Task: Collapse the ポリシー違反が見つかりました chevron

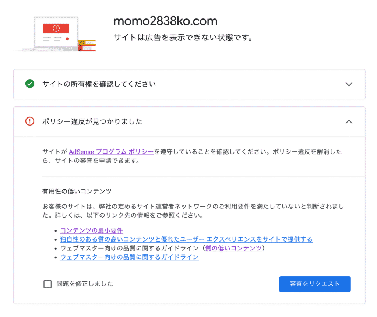Action: pos(349,121)
